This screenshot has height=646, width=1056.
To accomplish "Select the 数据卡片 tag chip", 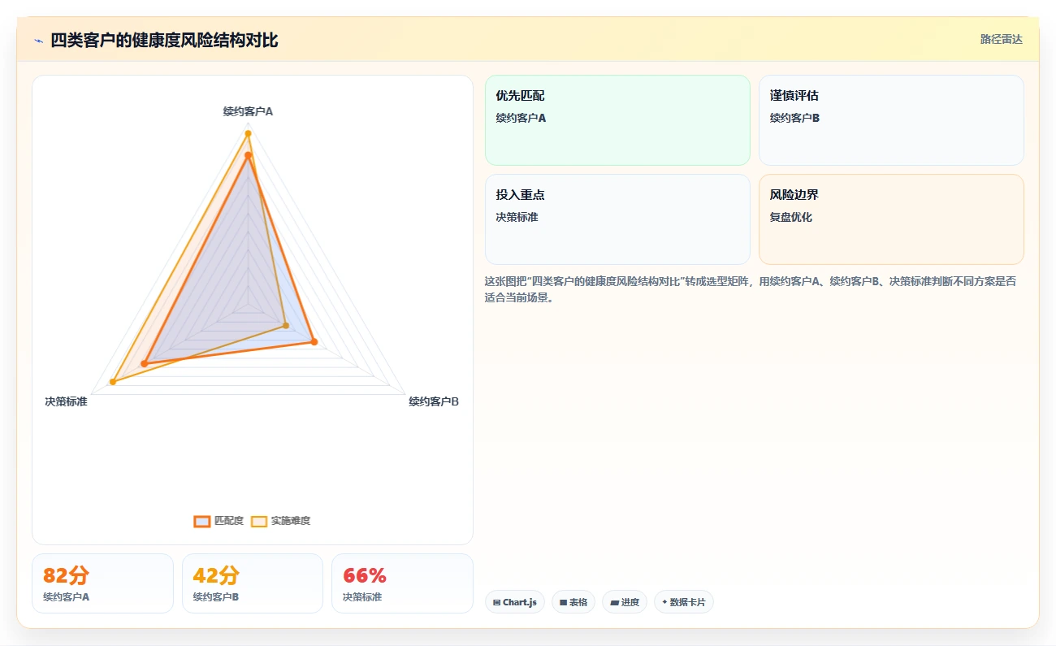I will point(684,602).
